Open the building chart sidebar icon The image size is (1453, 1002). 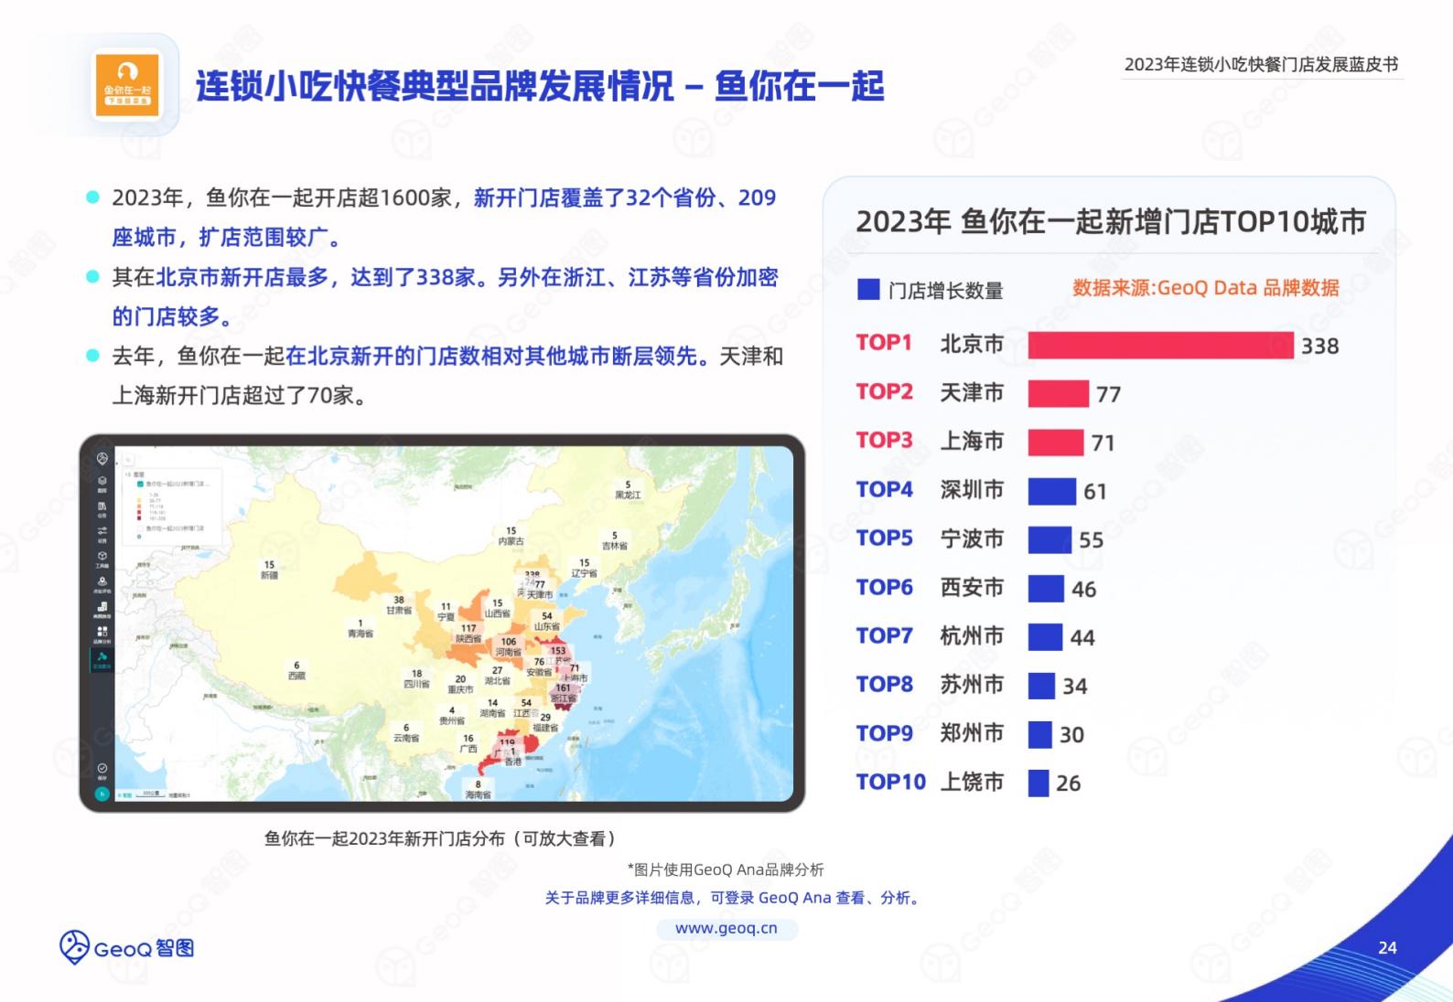point(102,606)
